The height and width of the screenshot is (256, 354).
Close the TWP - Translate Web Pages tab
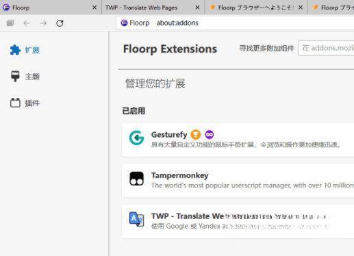pyautogui.click(x=197, y=8)
